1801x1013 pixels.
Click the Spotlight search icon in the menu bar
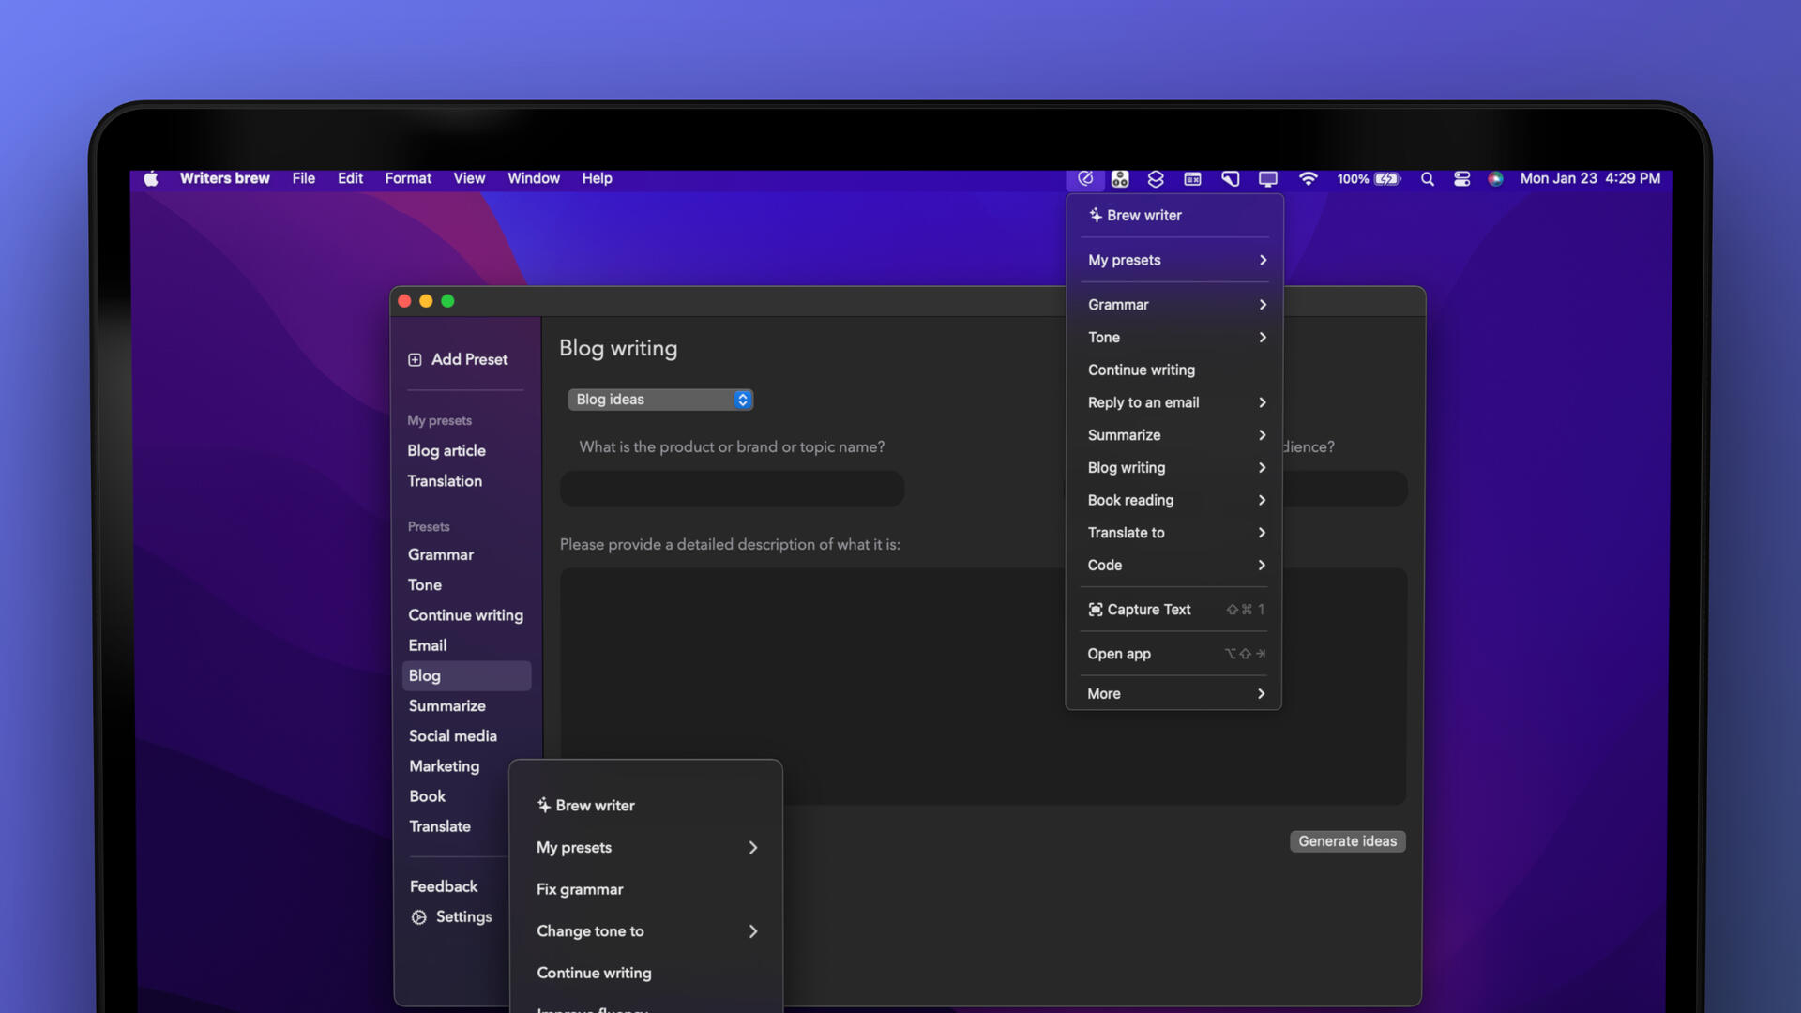point(1427,179)
